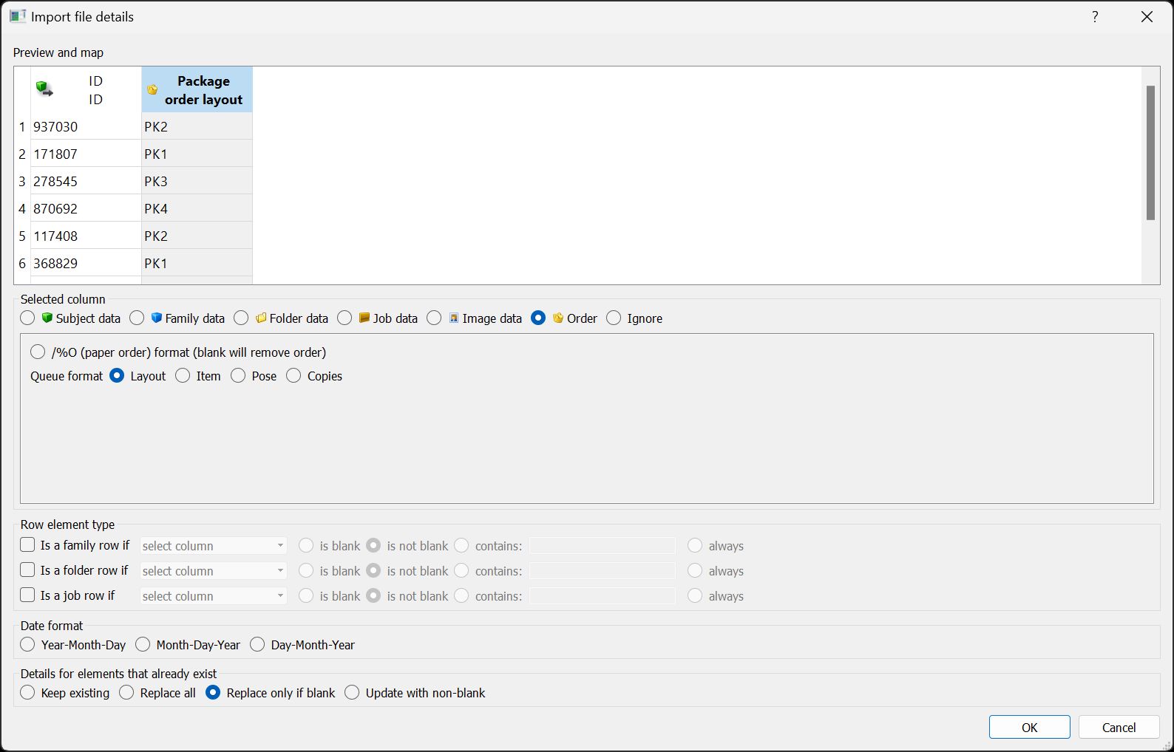Click folder row contains text field

603,570
